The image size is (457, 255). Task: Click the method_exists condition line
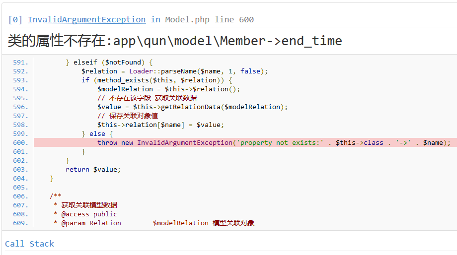tap(157, 80)
